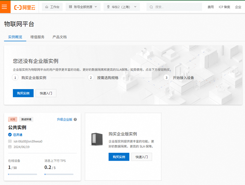Click help question icon beside 升级企业版
The image size is (245, 185).
pos(75,120)
